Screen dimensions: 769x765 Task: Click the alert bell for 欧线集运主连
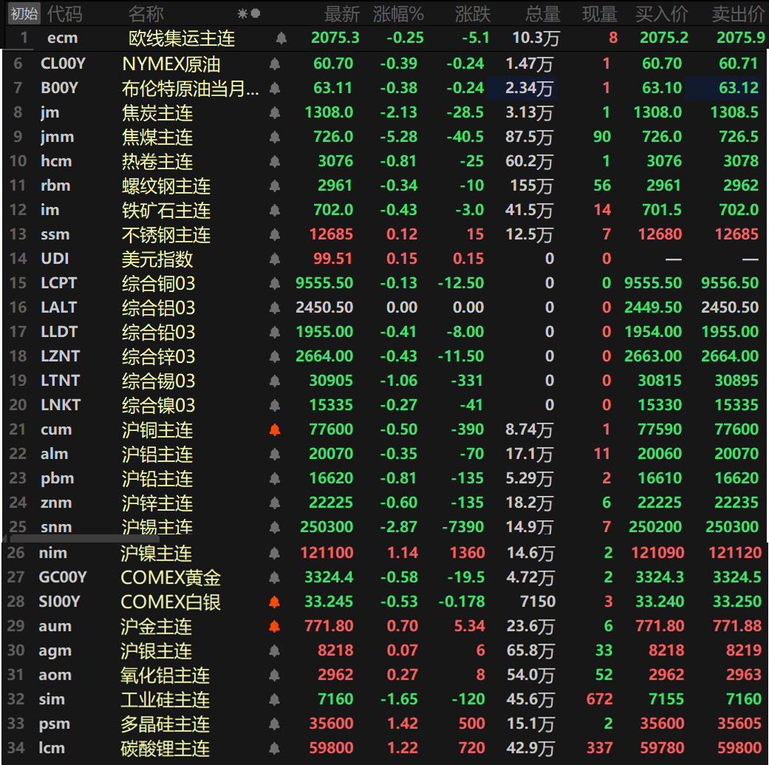click(281, 38)
